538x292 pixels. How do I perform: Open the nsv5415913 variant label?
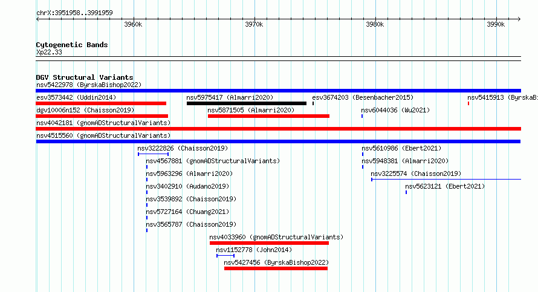[x=503, y=97]
